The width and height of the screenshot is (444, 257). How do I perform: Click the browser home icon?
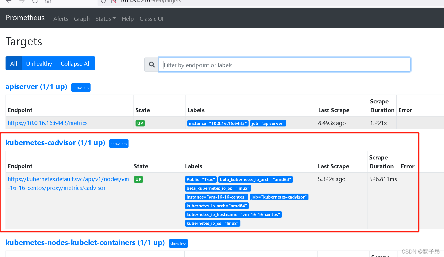(x=48, y=1)
